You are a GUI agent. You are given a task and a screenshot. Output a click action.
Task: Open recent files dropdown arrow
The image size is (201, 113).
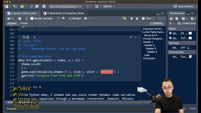point(26,6)
